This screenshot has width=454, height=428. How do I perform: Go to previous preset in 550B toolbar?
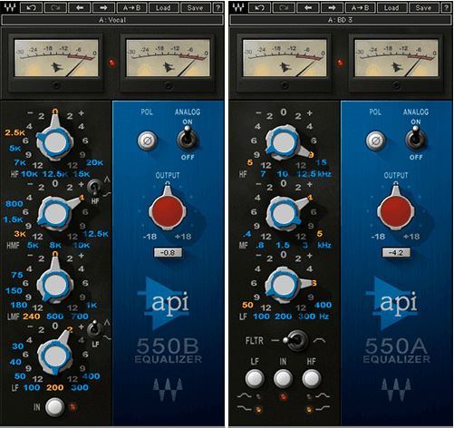(80, 7)
